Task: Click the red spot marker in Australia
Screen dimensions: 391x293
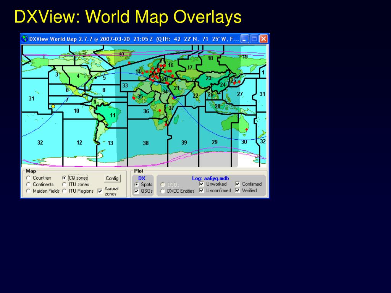Action: pyautogui.click(x=247, y=129)
